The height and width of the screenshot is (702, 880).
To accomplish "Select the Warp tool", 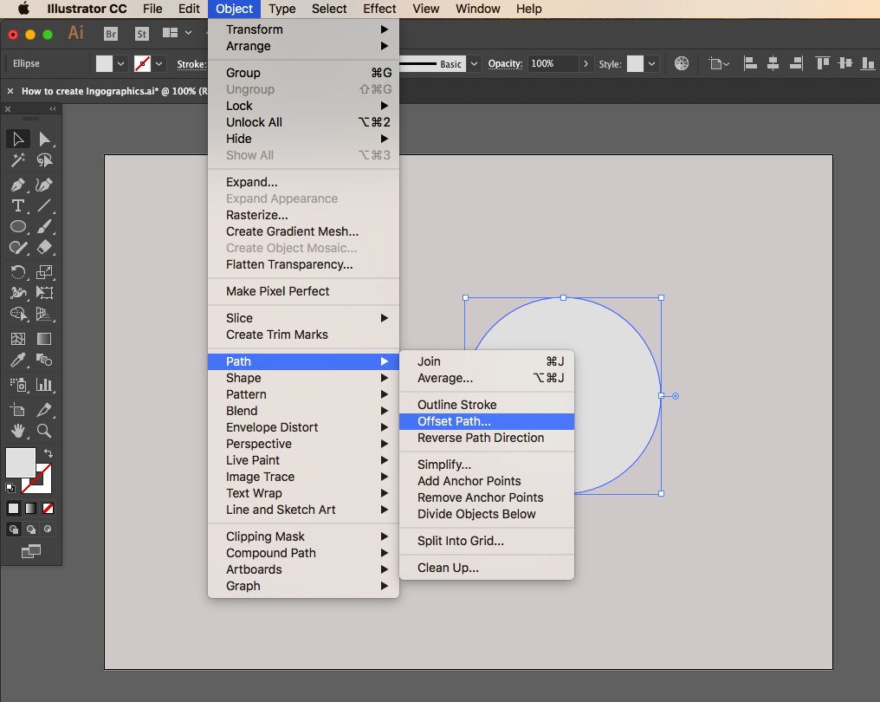I will click(x=18, y=293).
